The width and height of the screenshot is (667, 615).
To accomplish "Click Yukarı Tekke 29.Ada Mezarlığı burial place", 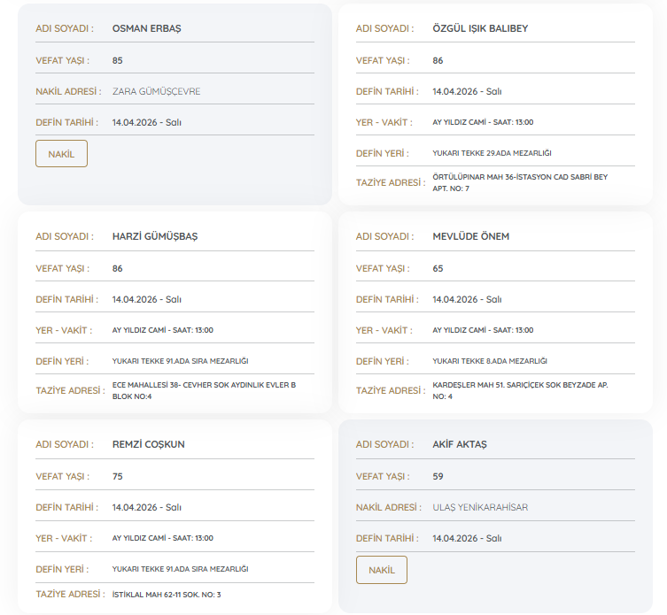I will (492, 153).
